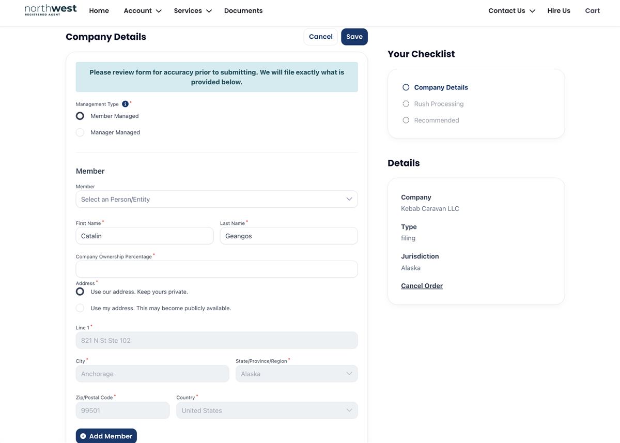Screen dimensions: 620x443
Task: Click the Northwest Registered Agent logo
Action: pos(51,10)
